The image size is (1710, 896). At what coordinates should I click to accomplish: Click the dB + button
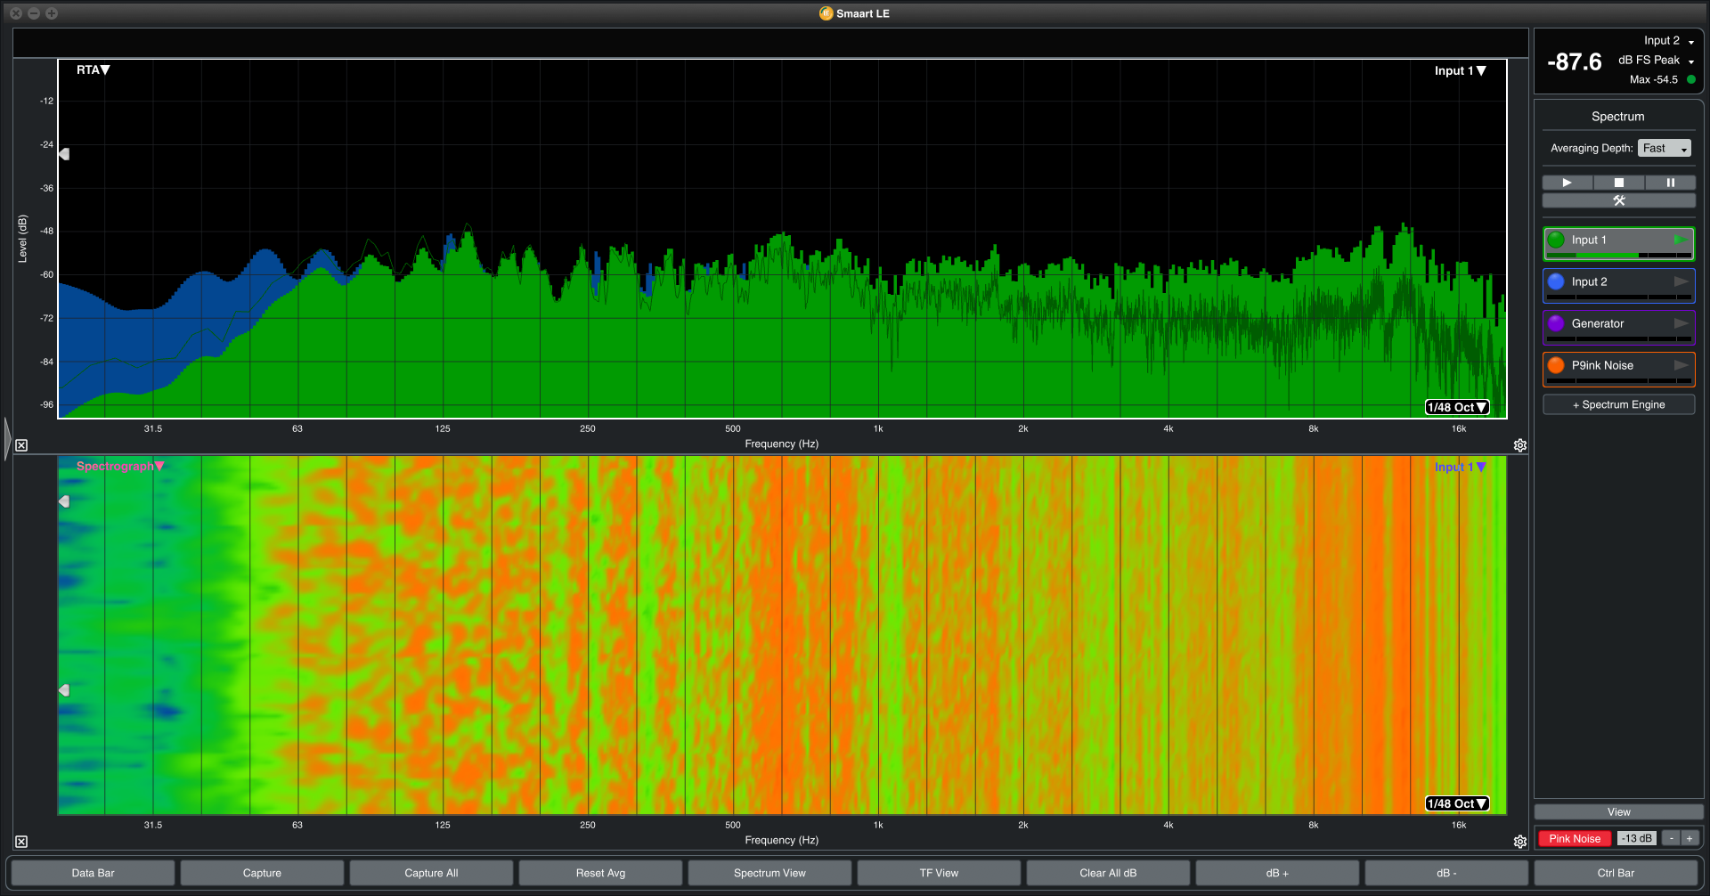(1277, 873)
